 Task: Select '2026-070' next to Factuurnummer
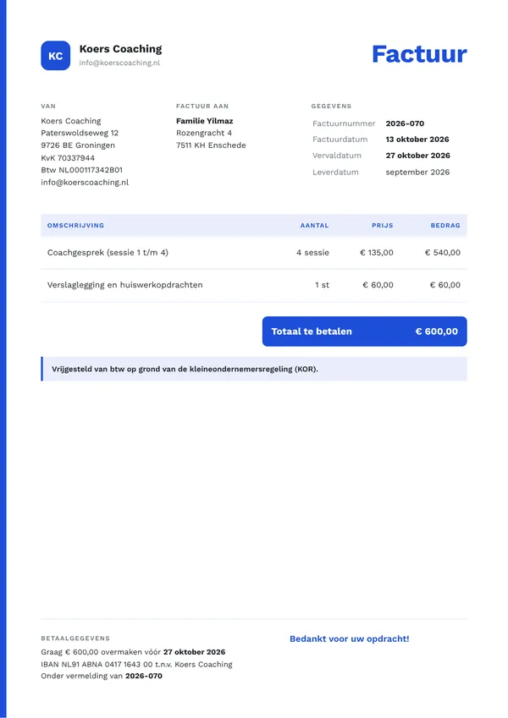tap(405, 123)
